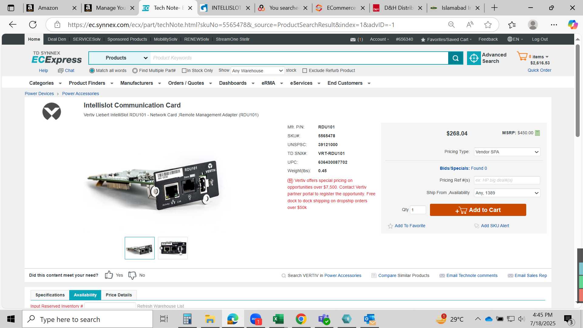This screenshot has width=583, height=328.
Task: Click the Add SKU Alert icon
Action: pos(477,226)
